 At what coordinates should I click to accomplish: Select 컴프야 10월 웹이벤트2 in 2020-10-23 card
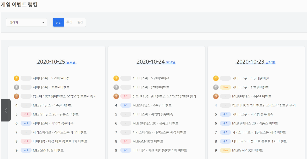point(264,105)
